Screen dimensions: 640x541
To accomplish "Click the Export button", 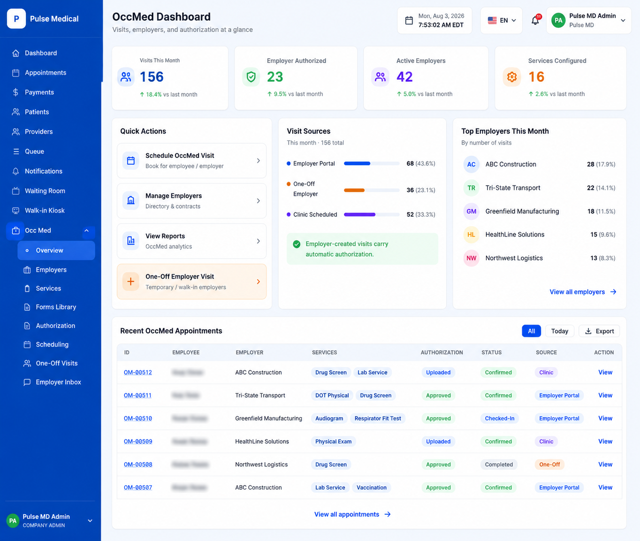I will point(599,331).
